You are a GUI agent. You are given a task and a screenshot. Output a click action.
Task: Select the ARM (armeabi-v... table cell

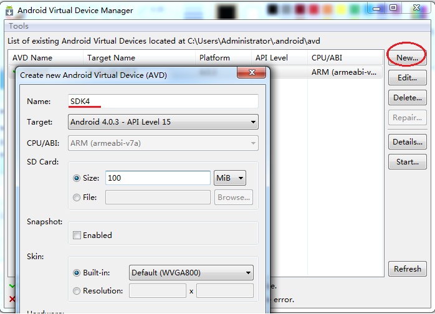coord(344,72)
